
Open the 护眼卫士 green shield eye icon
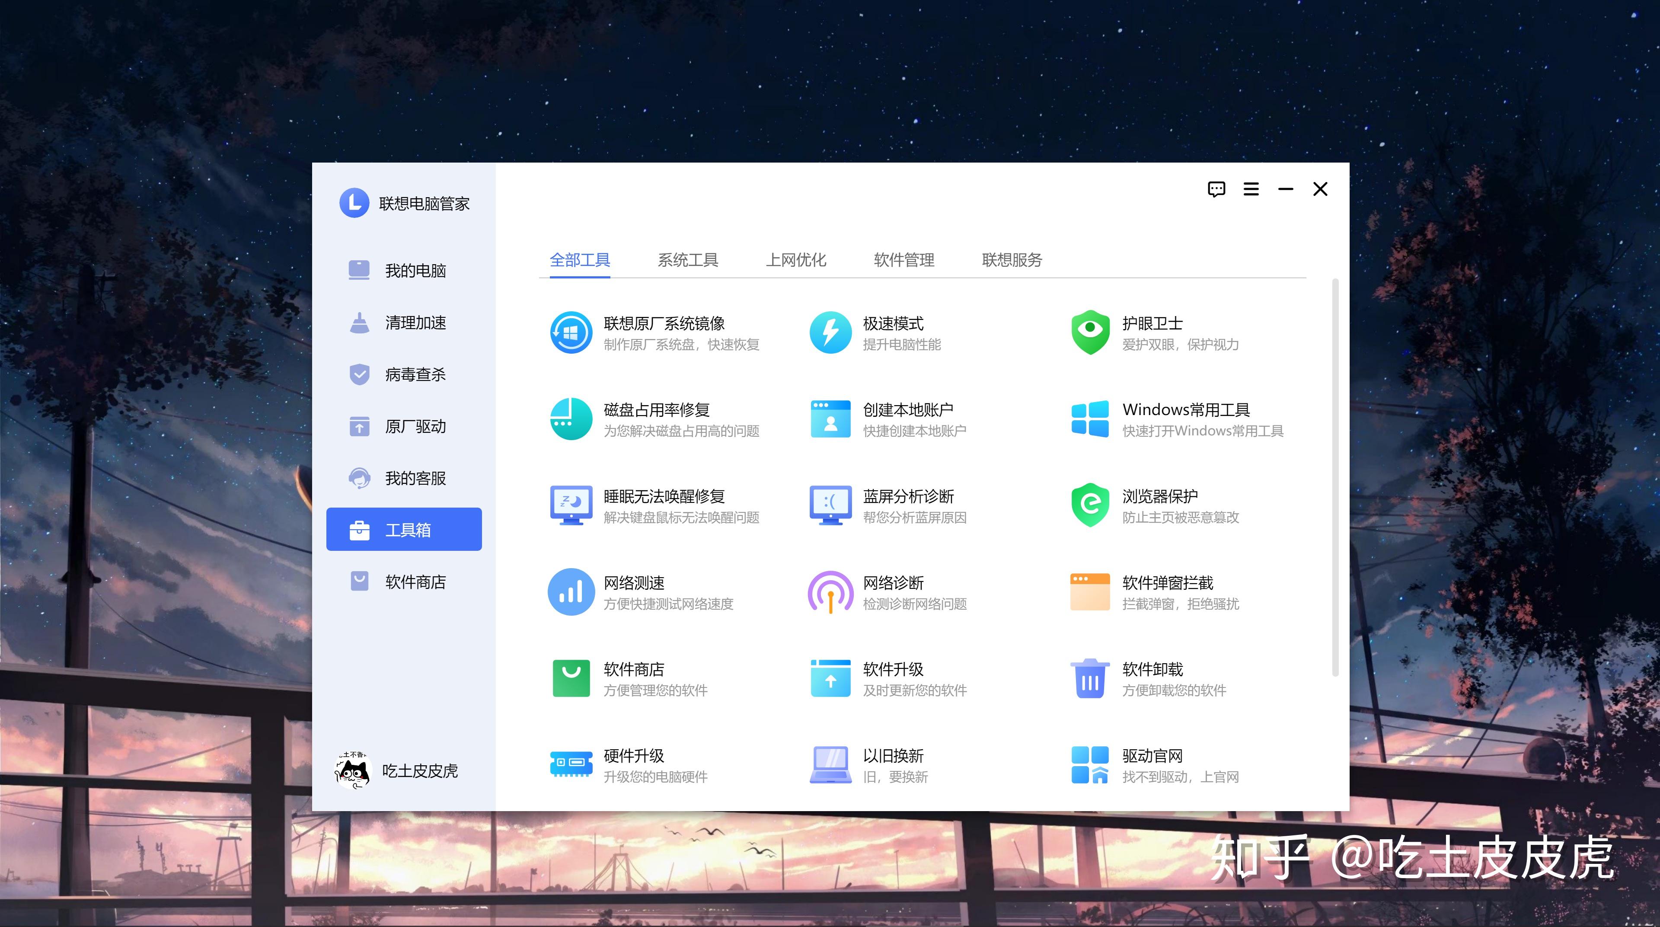tap(1090, 332)
